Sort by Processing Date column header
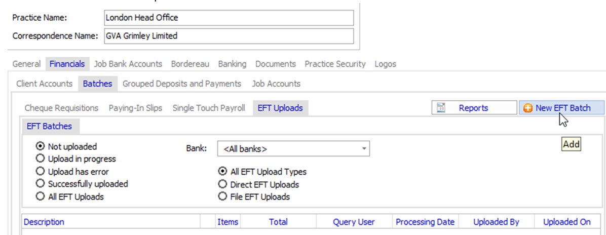 (425, 222)
